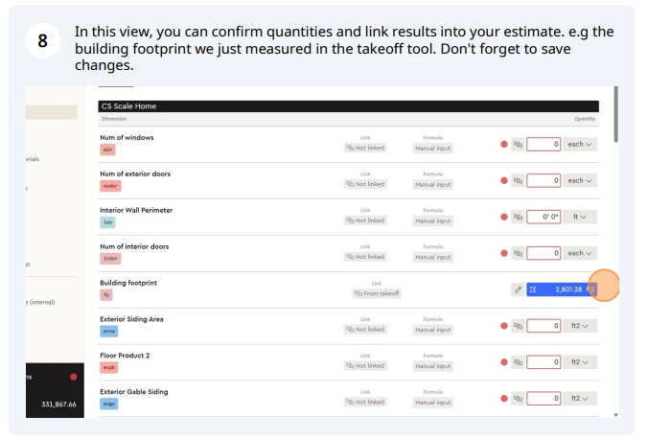Click the 'From takeoff' link tag on Building footprint
Image resolution: width=648 pixels, height=439 pixels.
(377, 293)
